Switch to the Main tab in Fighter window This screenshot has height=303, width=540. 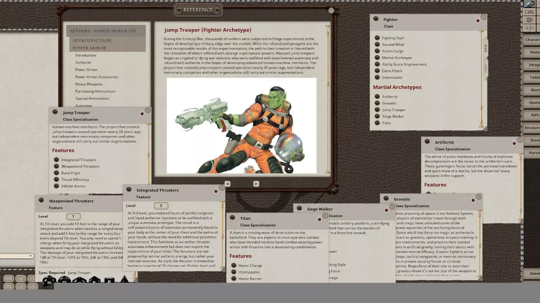(485, 48)
